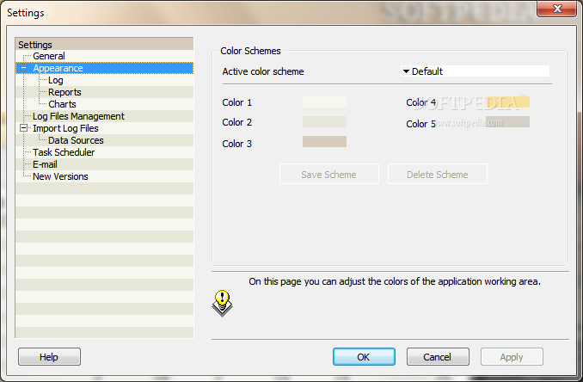Select Import Log Files item
Screen dimensions: 583x382
pyautogui.click(x=65, y=128)
